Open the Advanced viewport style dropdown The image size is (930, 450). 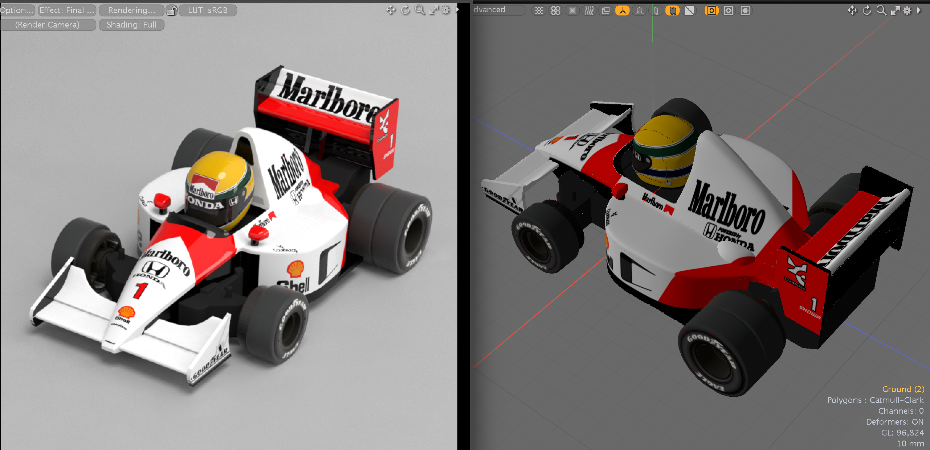click(499, 10)
